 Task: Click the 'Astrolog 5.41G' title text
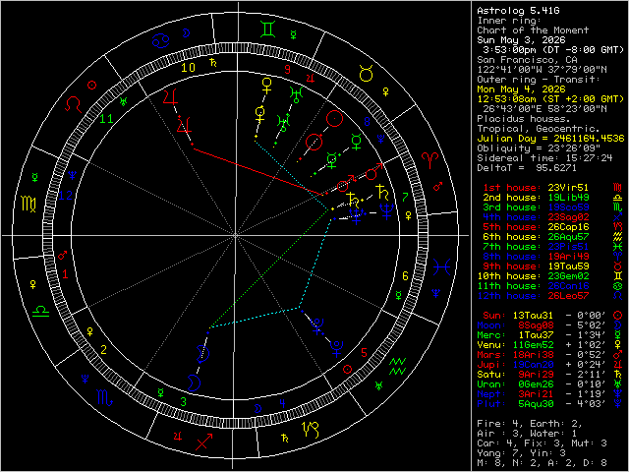click(x=518, y=11)
